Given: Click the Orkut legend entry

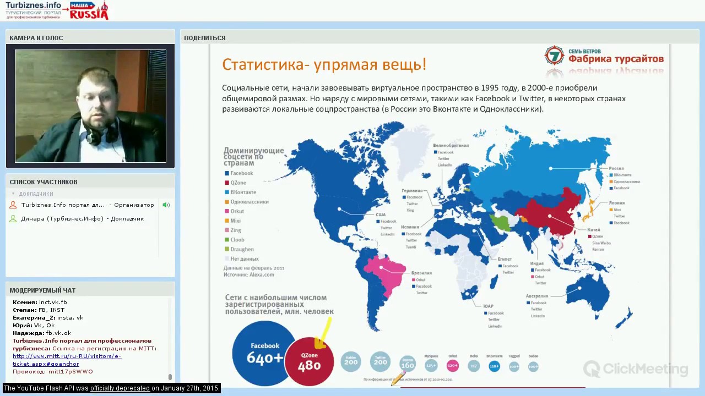Looking at the screenshot, I should (x=234, y=211).
